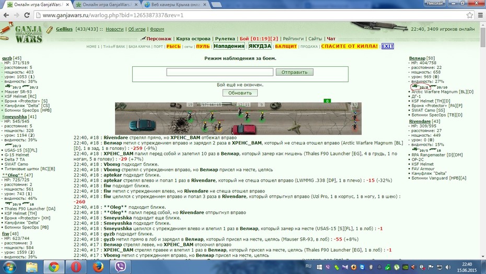Open the Chrome hamburger menu

480,15
